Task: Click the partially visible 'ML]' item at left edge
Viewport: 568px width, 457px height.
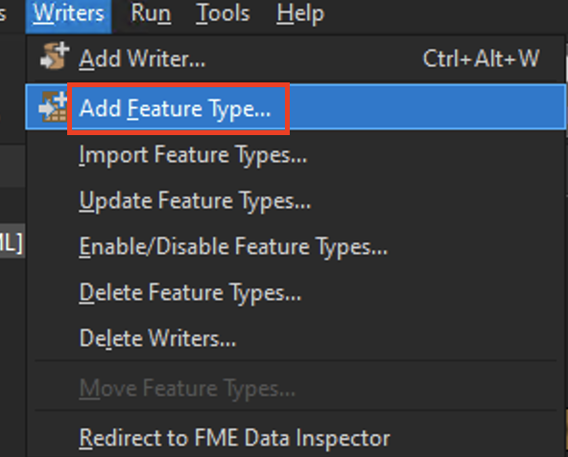Action: tap(12, 241)
